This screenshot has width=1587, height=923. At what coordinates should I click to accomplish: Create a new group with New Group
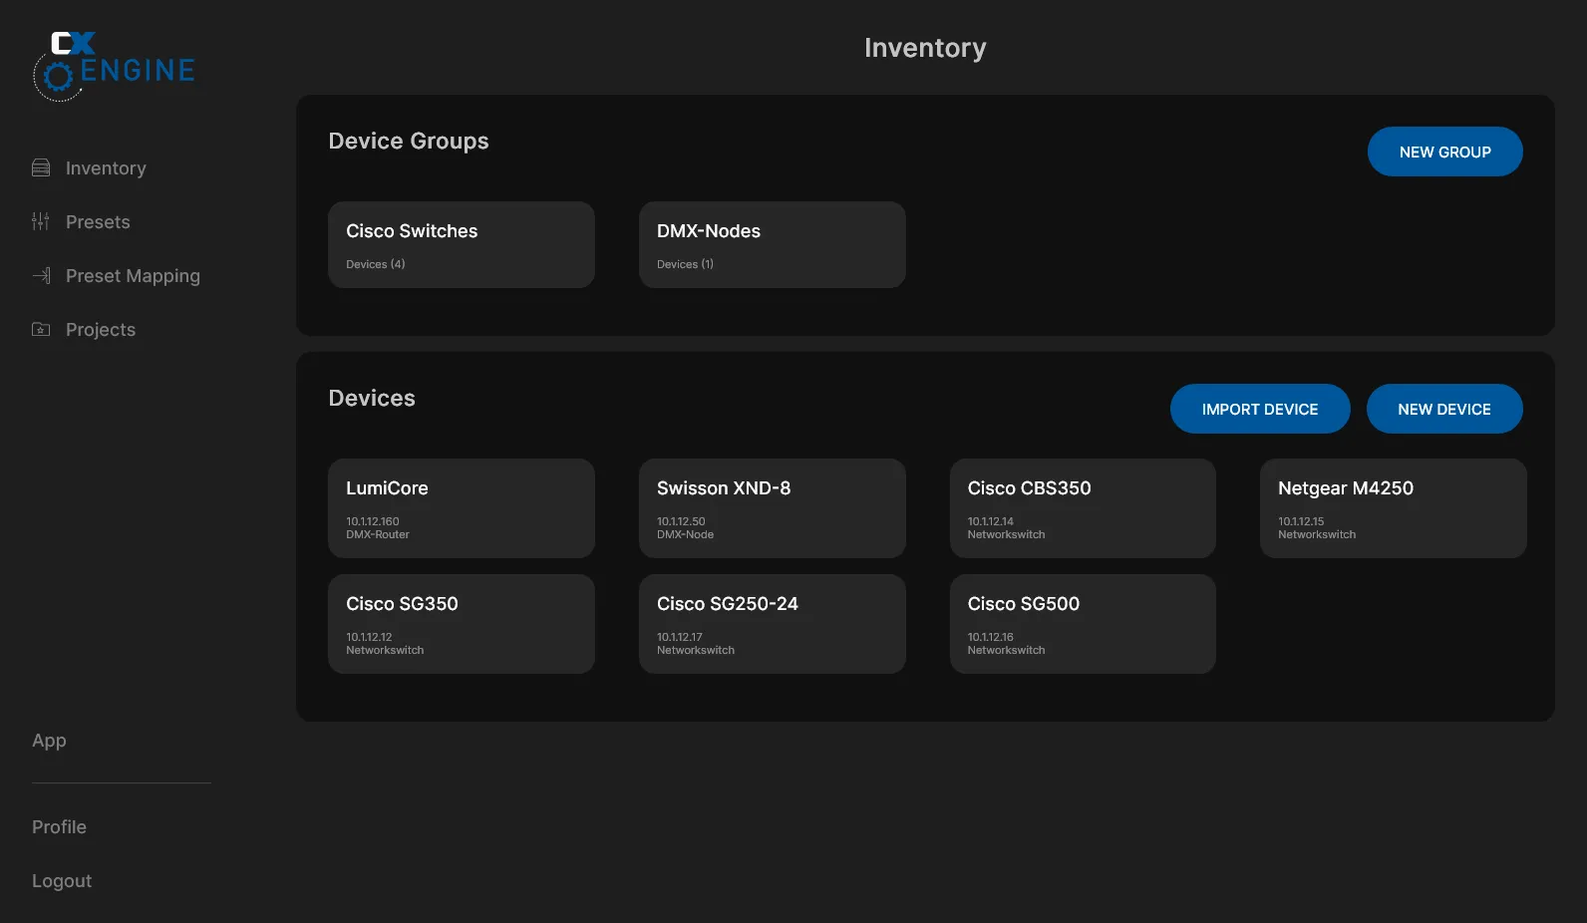click(x=1444, y=152)
